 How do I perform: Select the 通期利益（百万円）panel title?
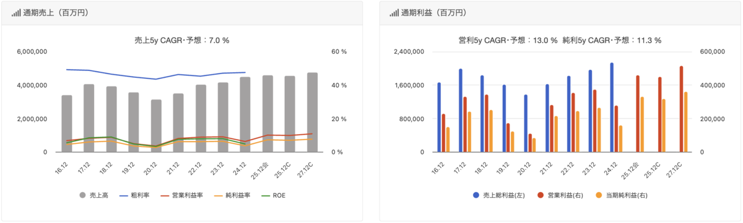tap(435, 12)
